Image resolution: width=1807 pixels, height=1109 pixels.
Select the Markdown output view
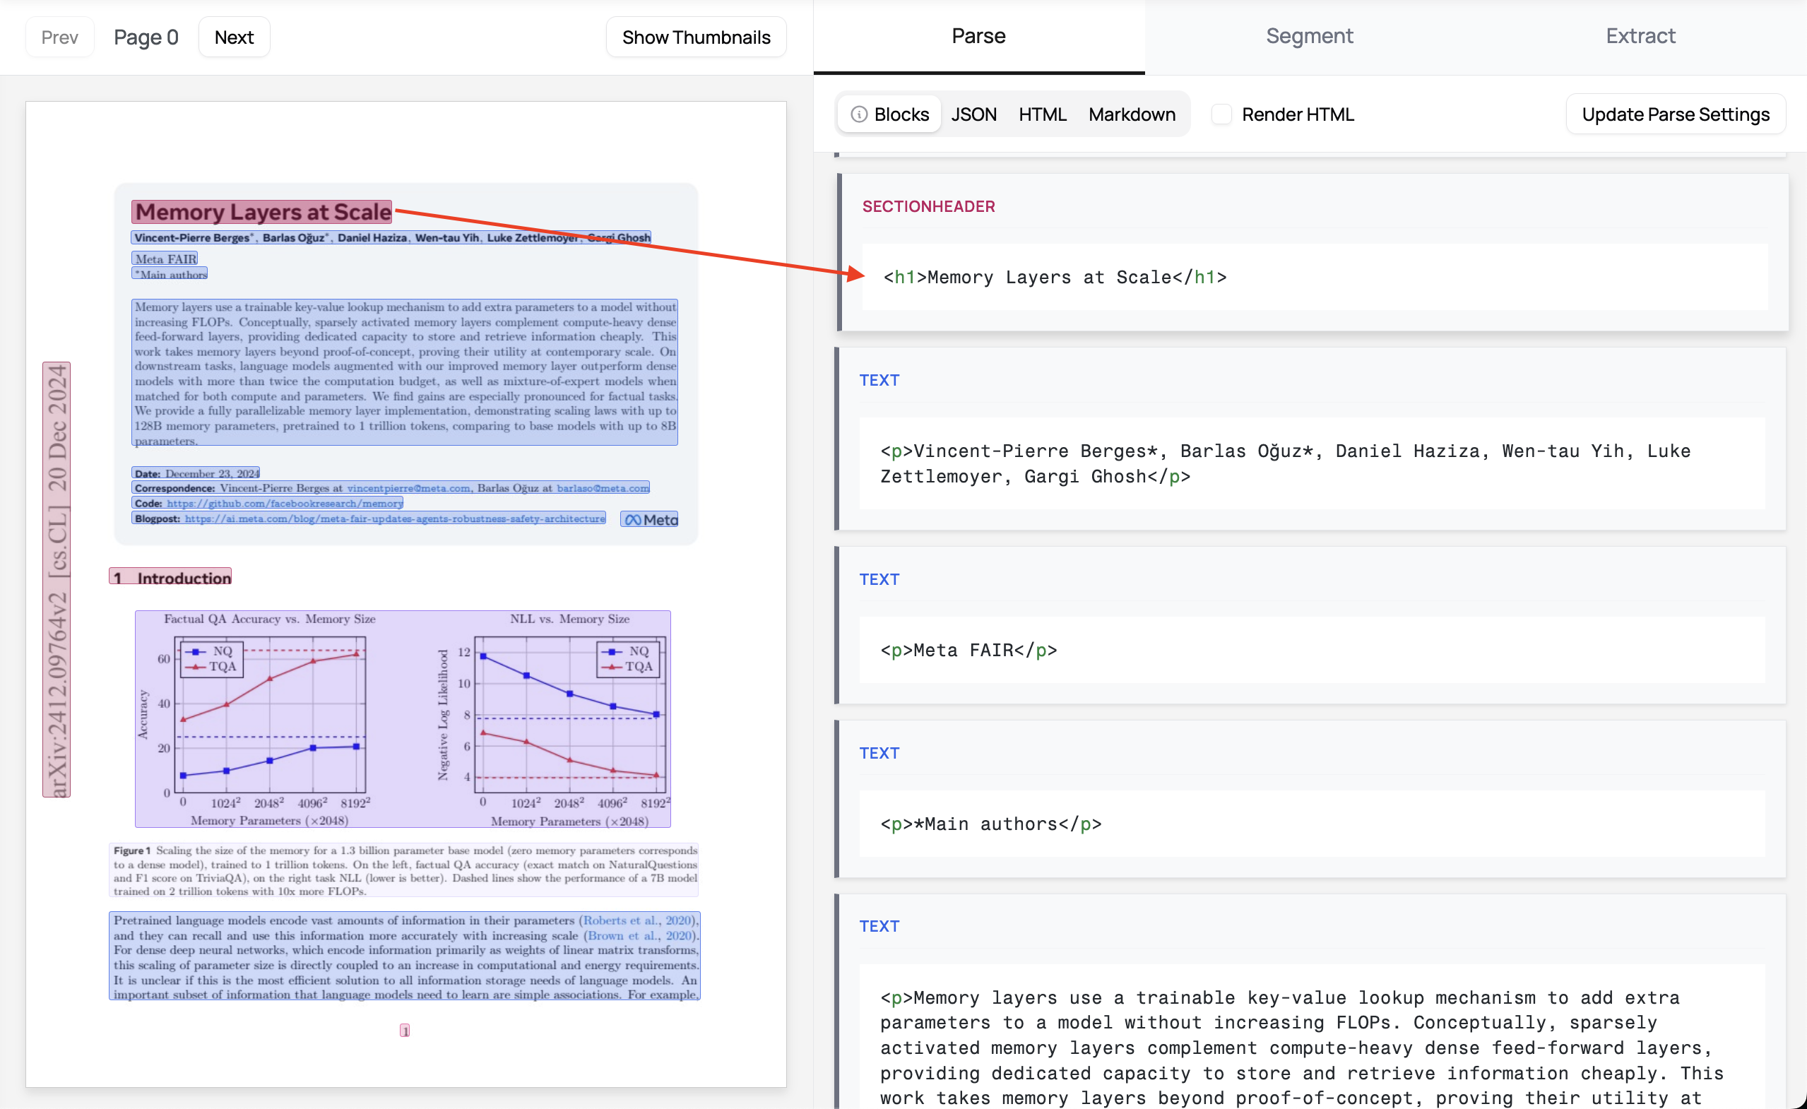click(x=1132, y=114)
